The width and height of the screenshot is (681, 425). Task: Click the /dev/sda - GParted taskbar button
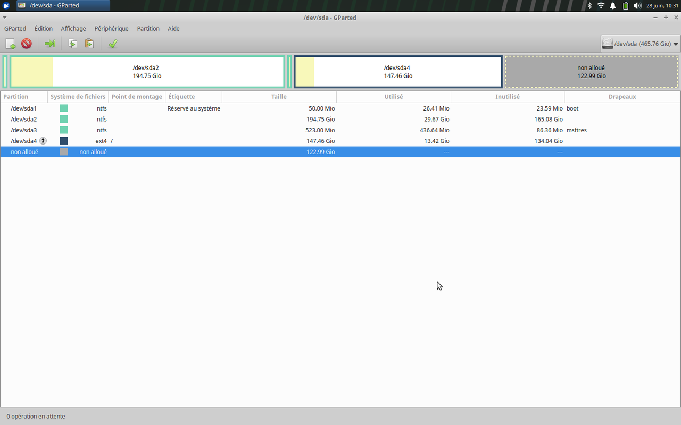tap(63, 5)
